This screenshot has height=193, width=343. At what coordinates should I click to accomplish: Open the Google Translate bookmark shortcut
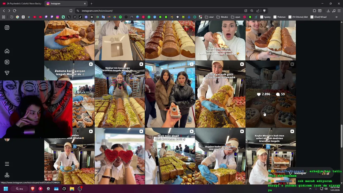point(103,17)
